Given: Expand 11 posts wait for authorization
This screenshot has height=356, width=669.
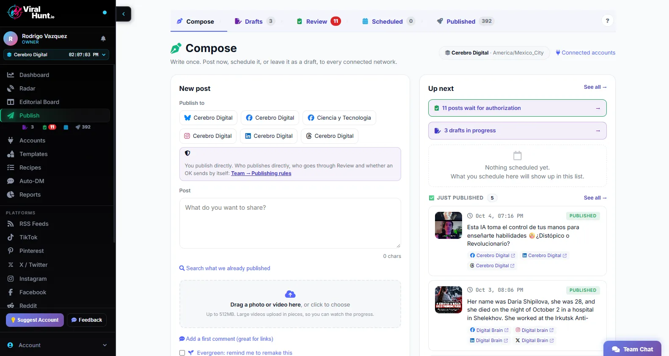Looking at the screenshot, I should pos(517,108).
